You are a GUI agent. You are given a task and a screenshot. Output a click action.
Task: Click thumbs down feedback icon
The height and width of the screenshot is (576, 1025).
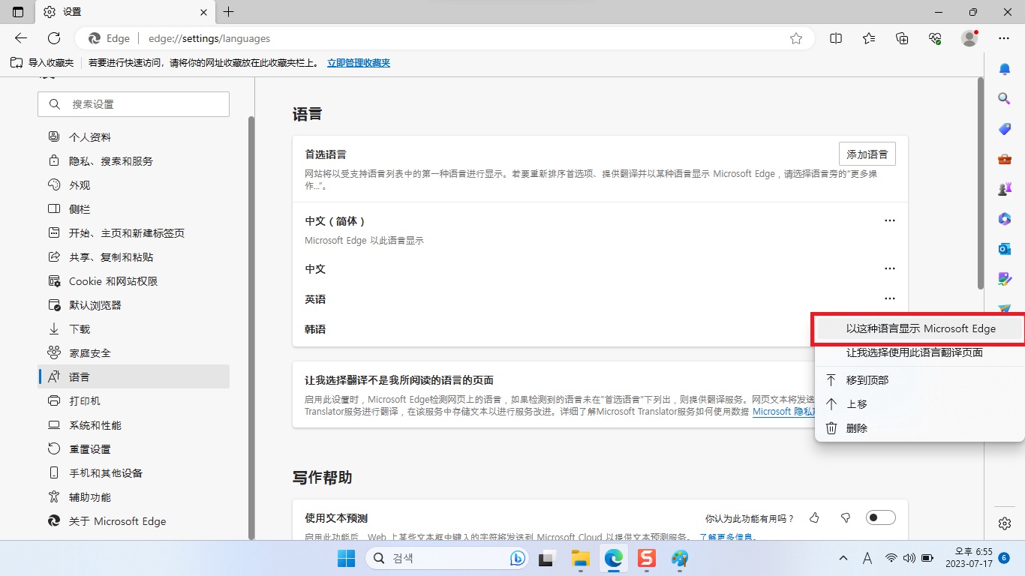point(846,518)
